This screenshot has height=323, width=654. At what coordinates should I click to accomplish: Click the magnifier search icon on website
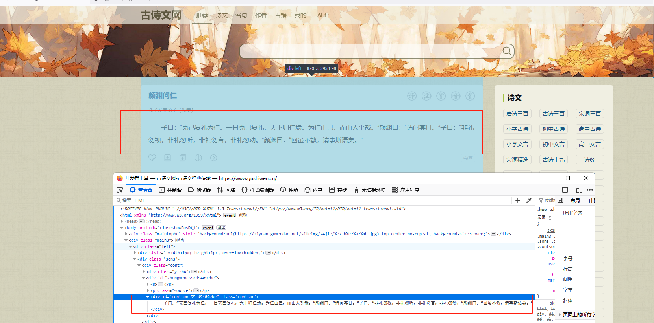[507, 51]
